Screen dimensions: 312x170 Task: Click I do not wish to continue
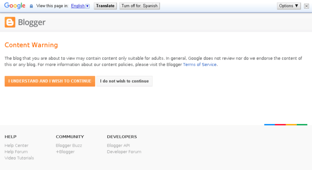pyautogui.click(x=124, y=81)
